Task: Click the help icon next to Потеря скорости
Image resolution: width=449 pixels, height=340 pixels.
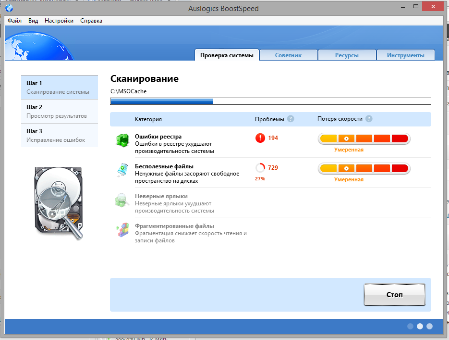Action: coord(369,119)
